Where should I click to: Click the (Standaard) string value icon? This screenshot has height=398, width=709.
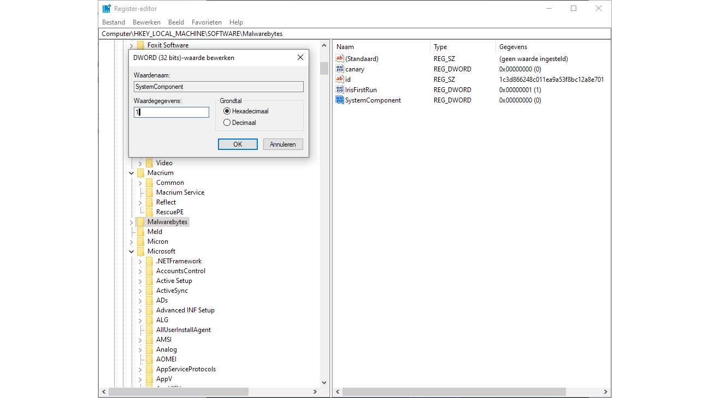point(340,59)
